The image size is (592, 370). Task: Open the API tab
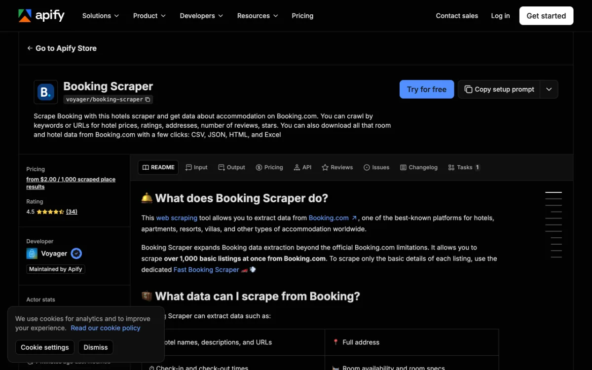[x=302, y=167]
